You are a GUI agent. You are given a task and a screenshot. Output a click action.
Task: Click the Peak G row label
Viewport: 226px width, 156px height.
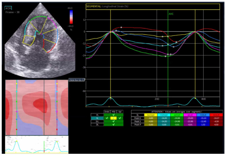(138, 118)
